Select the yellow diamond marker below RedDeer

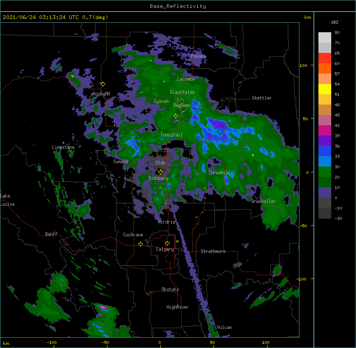[176, 116]
